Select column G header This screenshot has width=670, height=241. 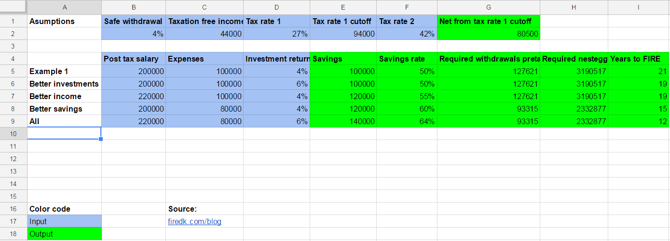click(x=488, y=7)
